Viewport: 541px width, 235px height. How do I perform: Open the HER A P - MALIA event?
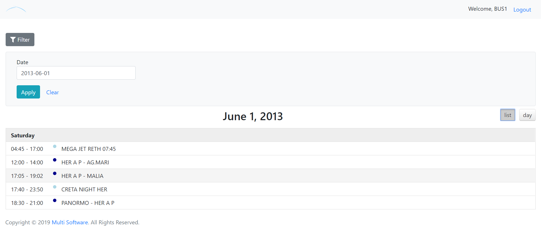pyautogui.click(x=82, y=176)
